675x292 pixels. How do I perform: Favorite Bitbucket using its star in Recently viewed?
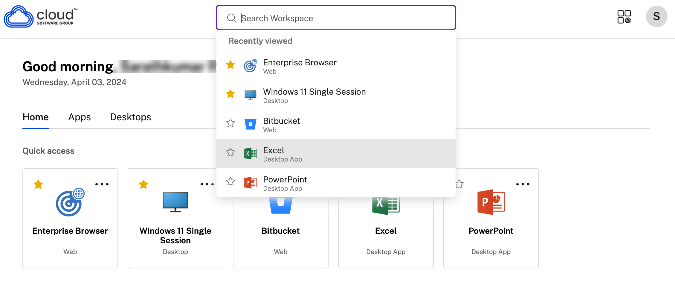click(x=230, y=123)
